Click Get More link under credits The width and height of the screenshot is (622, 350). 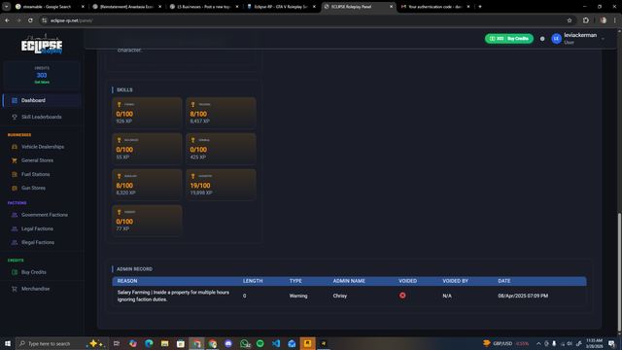42,82
